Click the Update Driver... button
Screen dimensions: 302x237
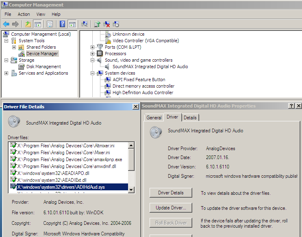170,208
